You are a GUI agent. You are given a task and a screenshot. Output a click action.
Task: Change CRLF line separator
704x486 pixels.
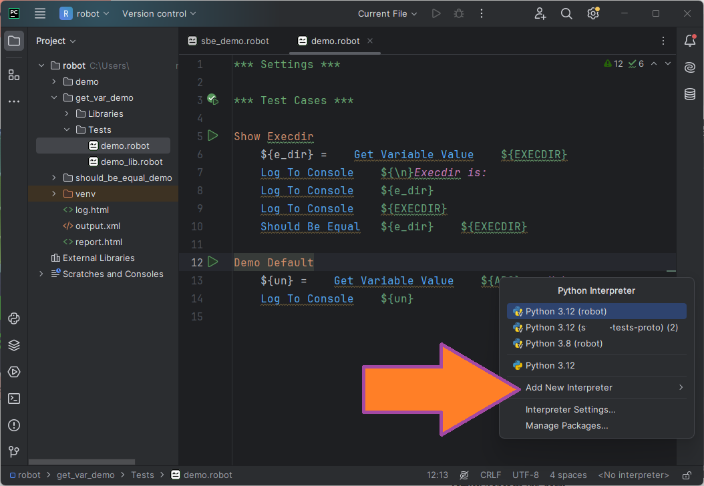491,475
